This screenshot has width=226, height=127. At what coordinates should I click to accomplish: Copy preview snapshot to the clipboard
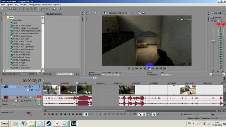tap(139, 13)
